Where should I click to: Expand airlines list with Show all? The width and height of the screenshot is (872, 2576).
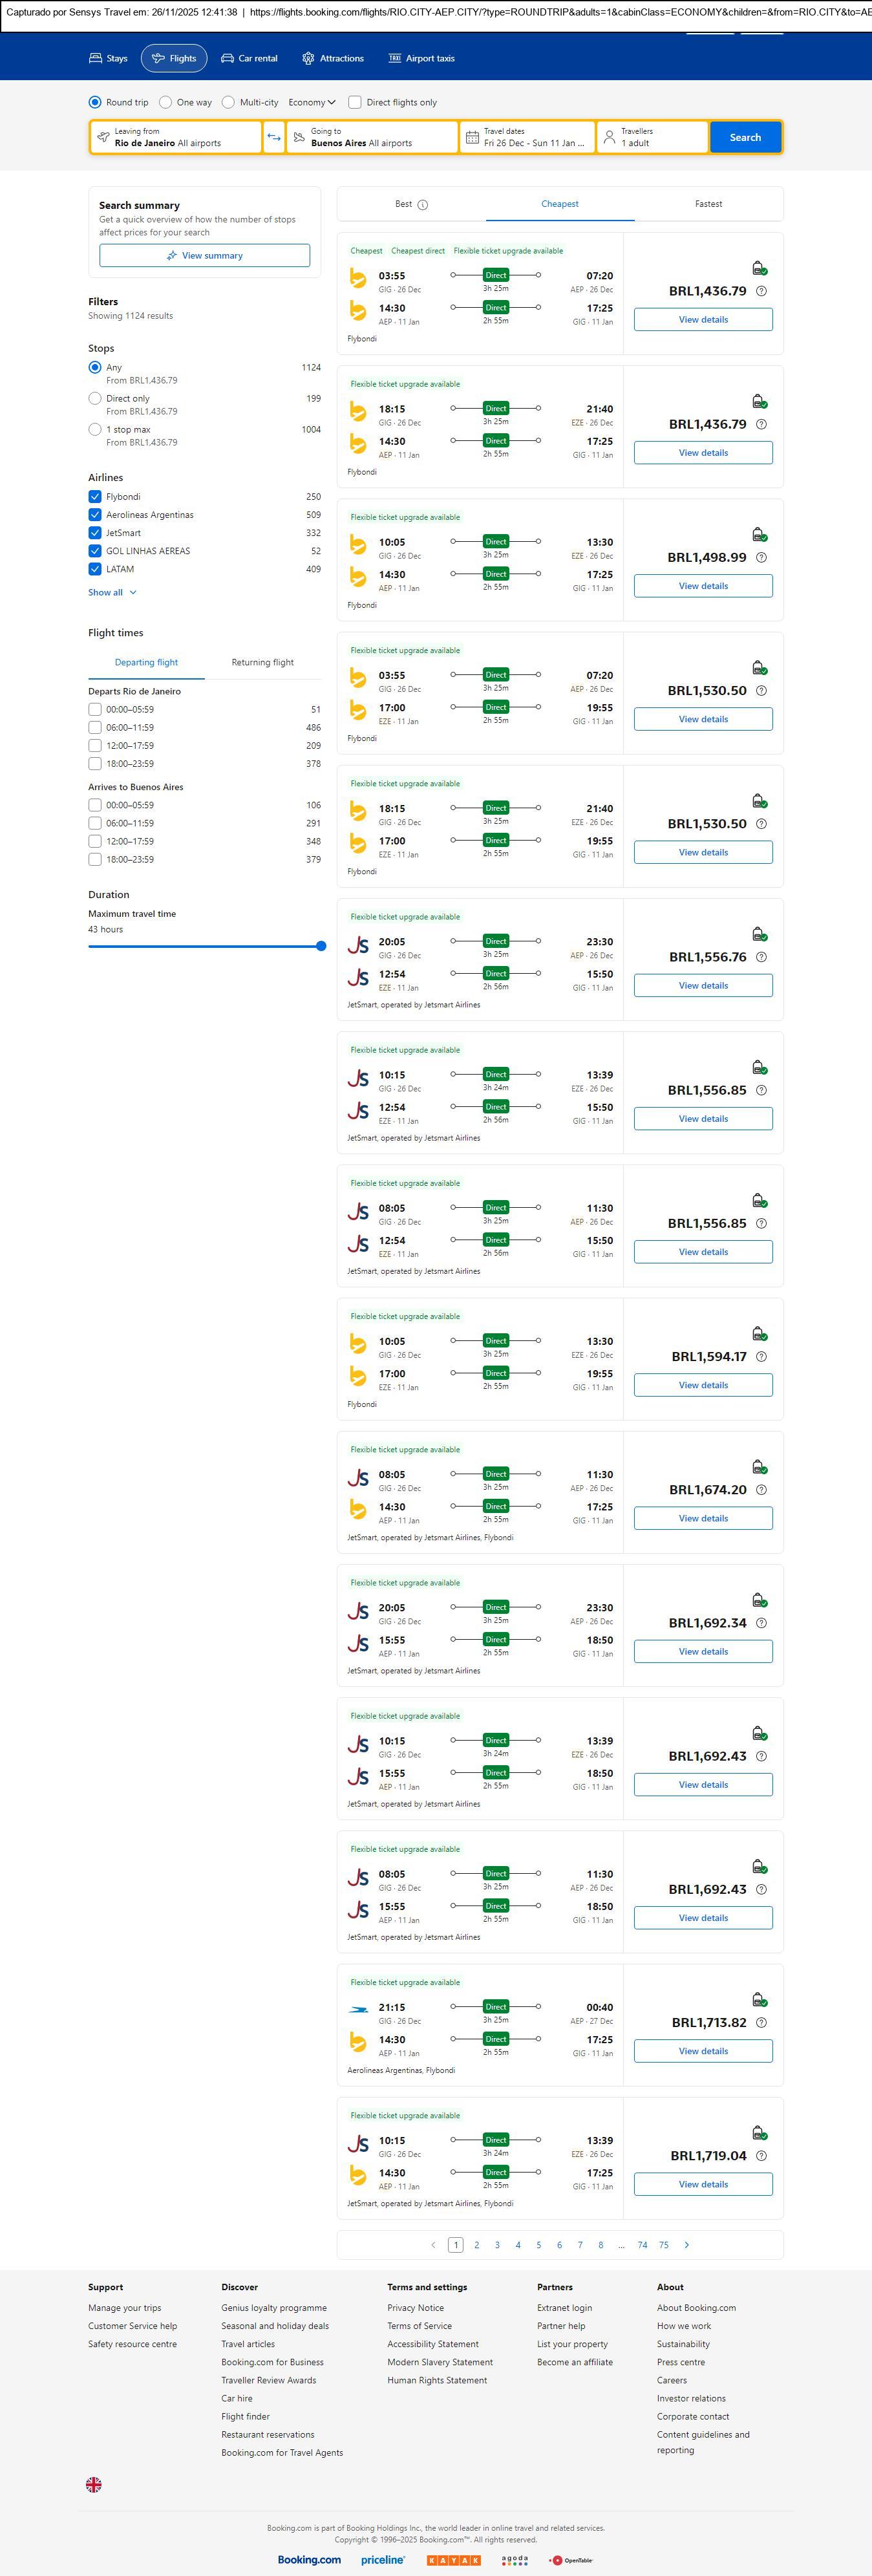(111, 593)
